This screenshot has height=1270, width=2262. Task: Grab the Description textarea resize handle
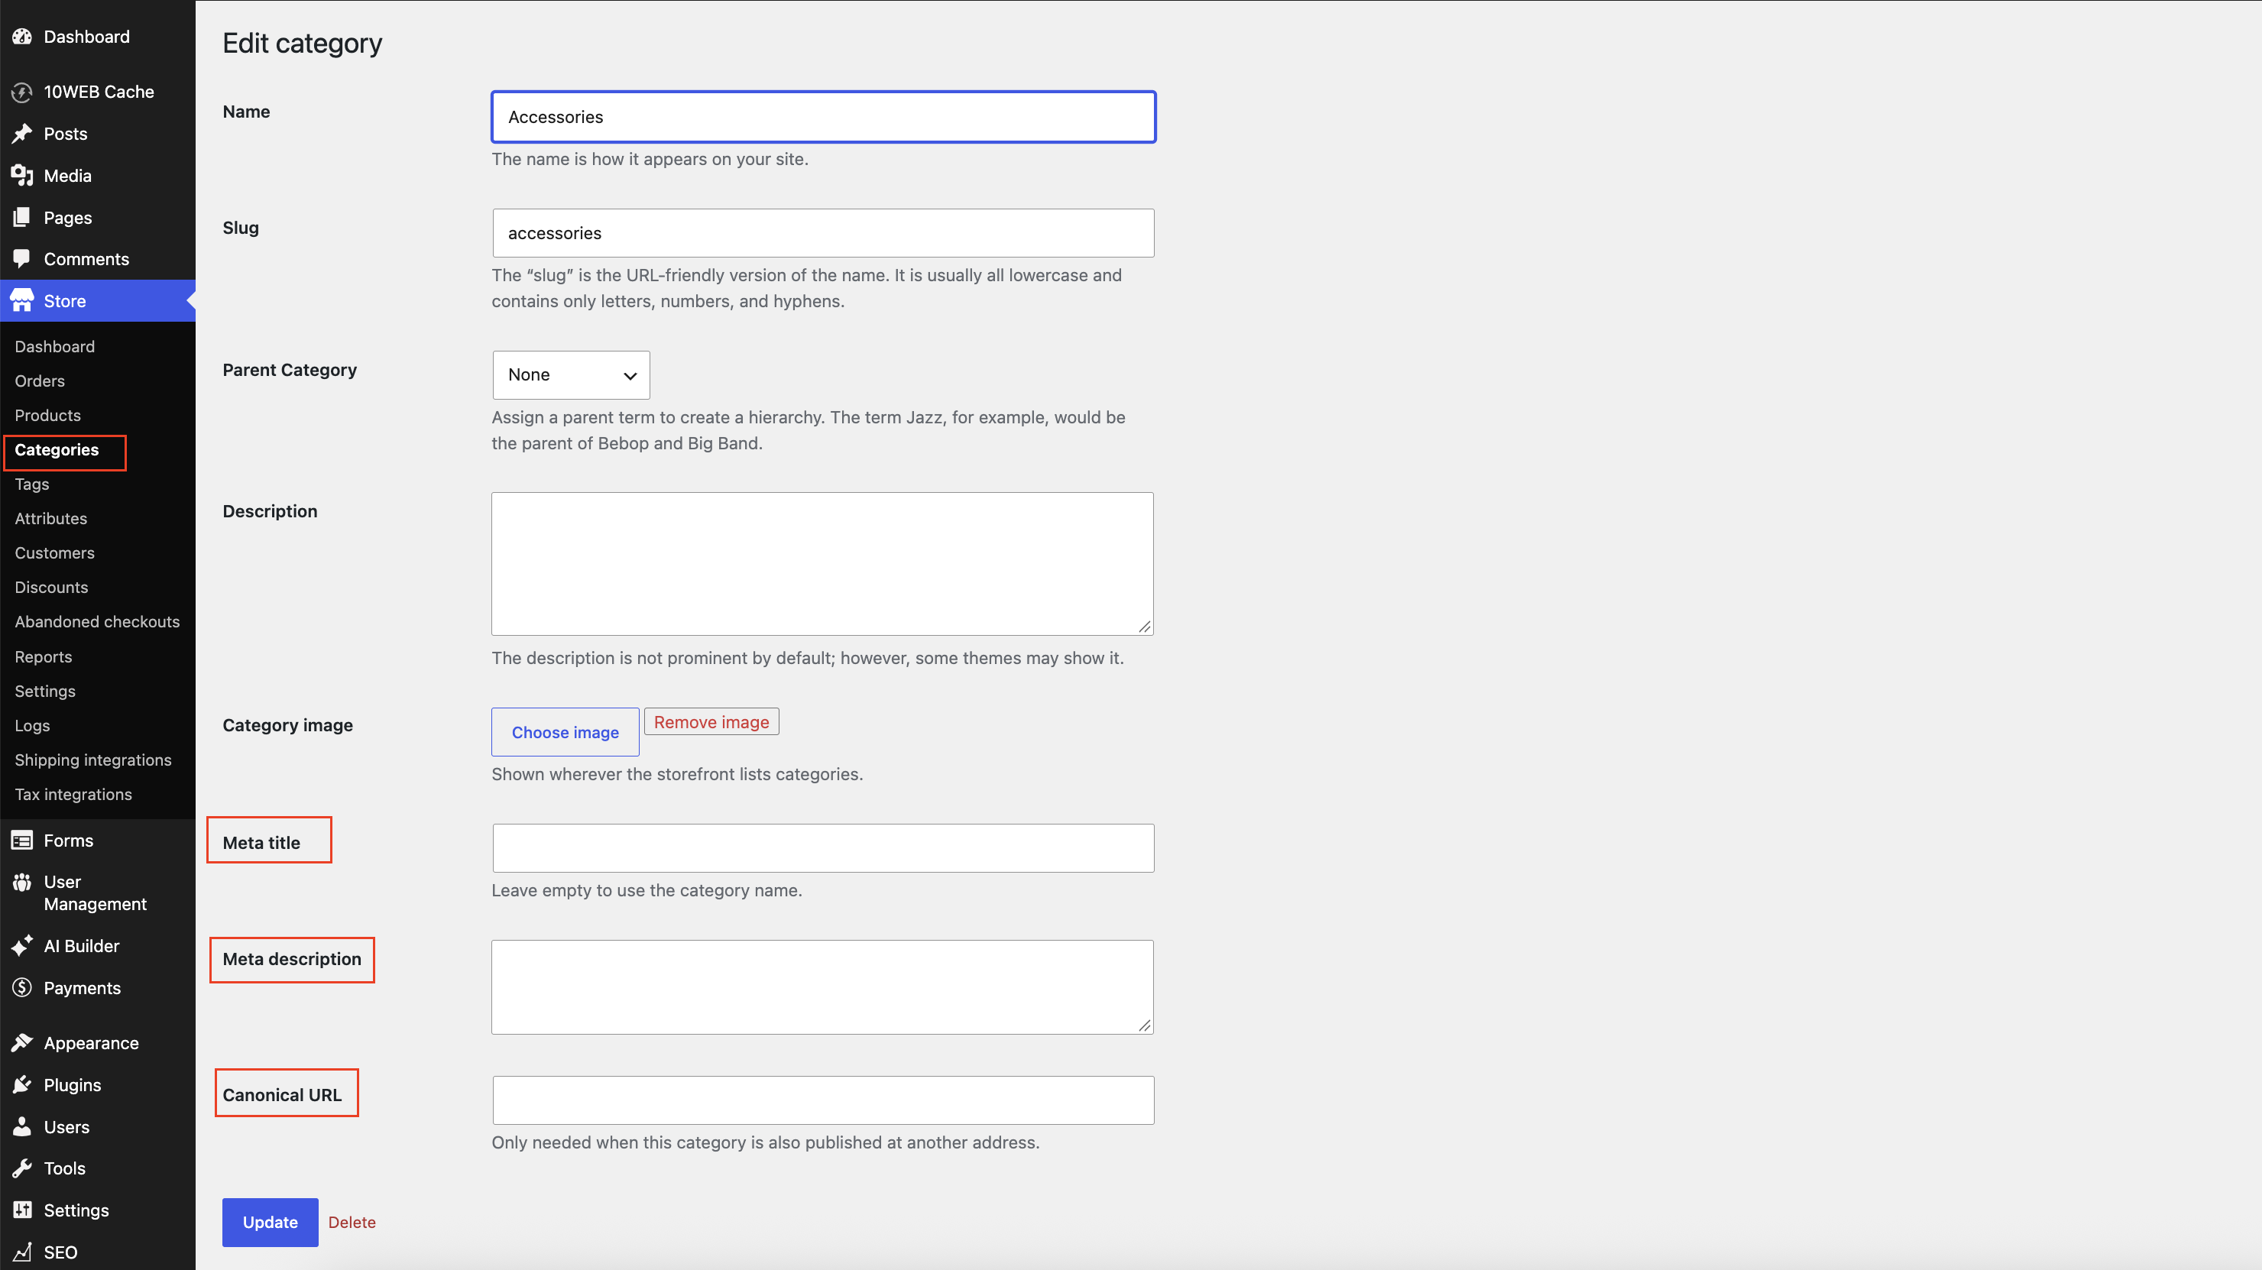click(1144, 627)
